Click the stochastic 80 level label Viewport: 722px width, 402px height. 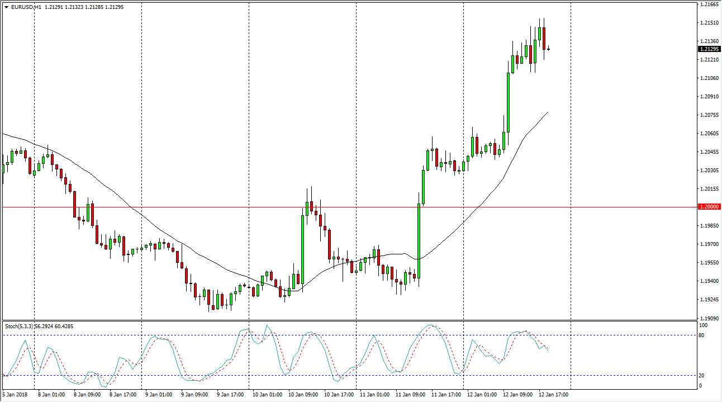click(x=704, y=335)
